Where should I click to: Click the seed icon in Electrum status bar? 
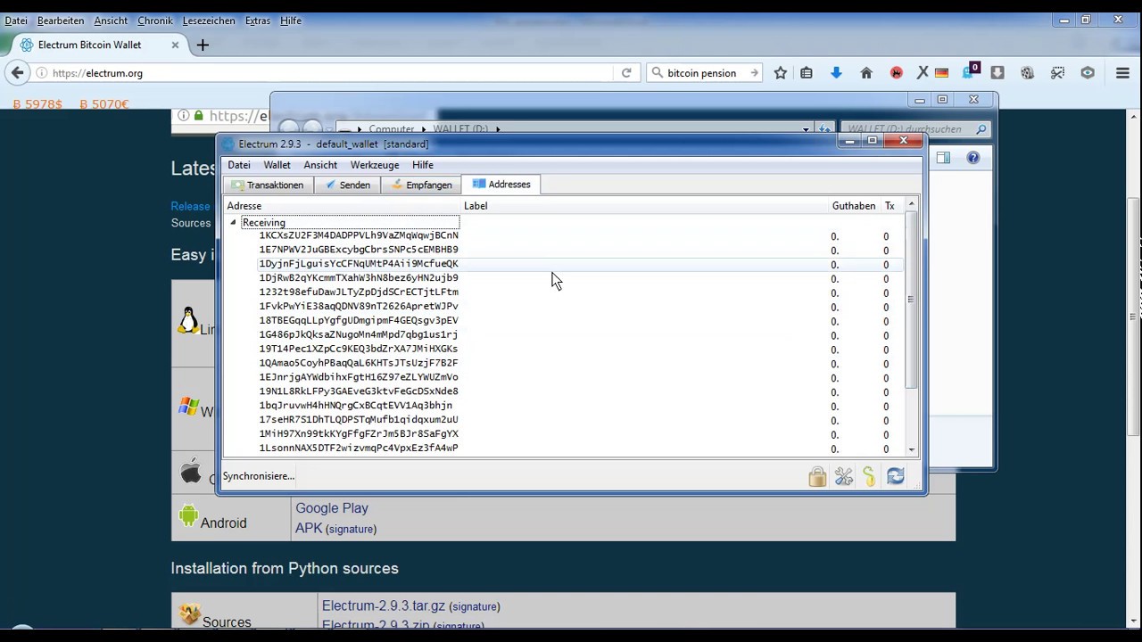[x=869, y=477]
